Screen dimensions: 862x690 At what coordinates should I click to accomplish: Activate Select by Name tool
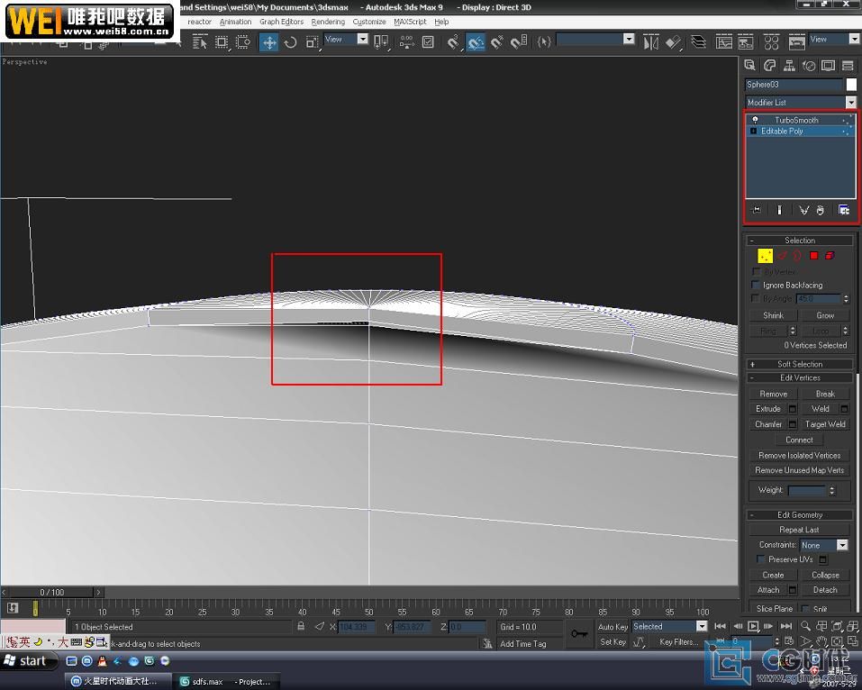tap(200, 42)
